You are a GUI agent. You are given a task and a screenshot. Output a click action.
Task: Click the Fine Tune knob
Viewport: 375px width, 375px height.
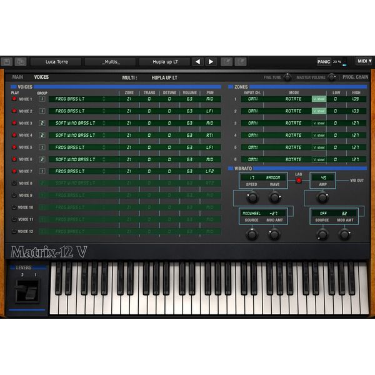tap(287, 77)
